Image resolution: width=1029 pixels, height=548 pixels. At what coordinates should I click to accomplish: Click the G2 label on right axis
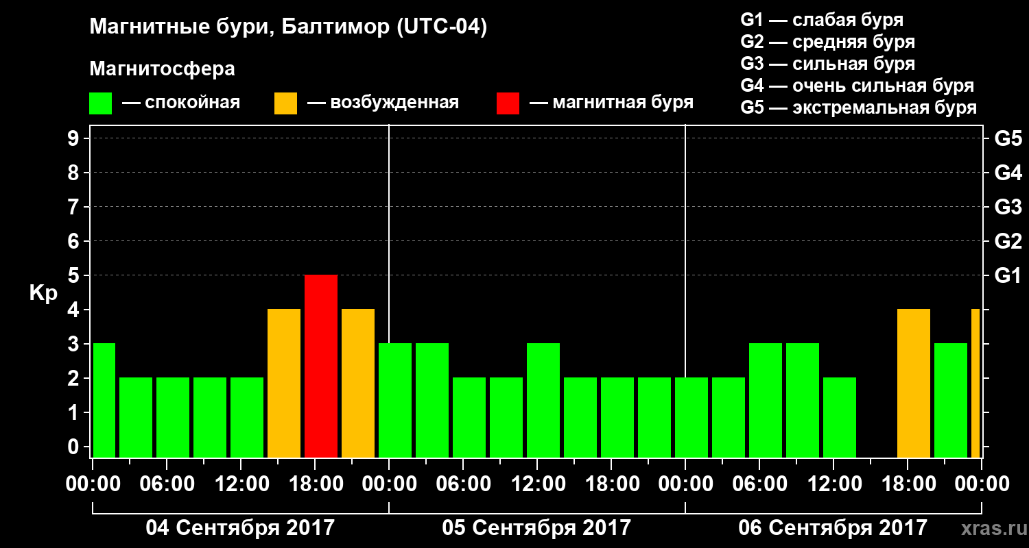pos(1008,241)
